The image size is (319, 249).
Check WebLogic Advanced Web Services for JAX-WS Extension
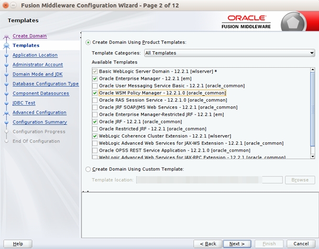pos(95,143)
